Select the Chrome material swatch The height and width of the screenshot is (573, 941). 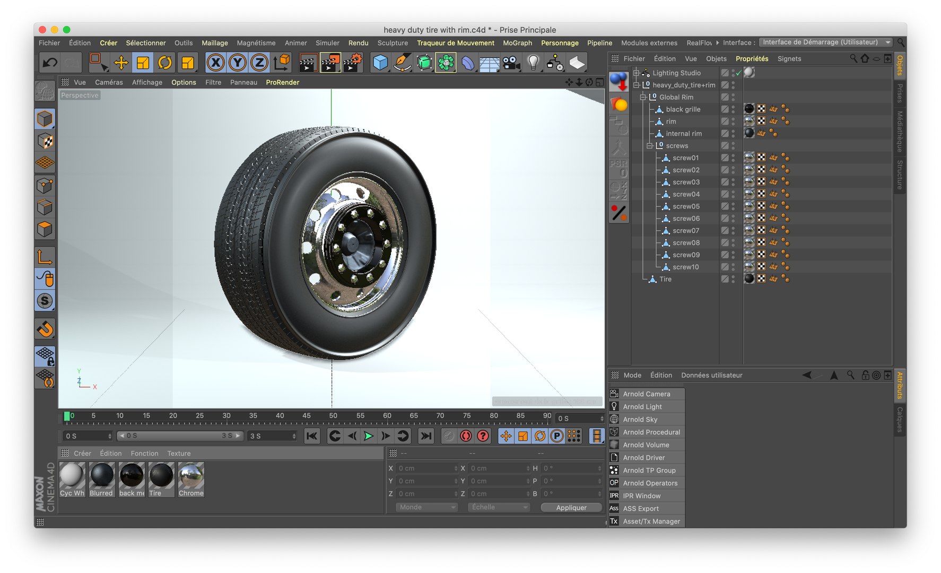pyautogui.click(x=191, y=480)
